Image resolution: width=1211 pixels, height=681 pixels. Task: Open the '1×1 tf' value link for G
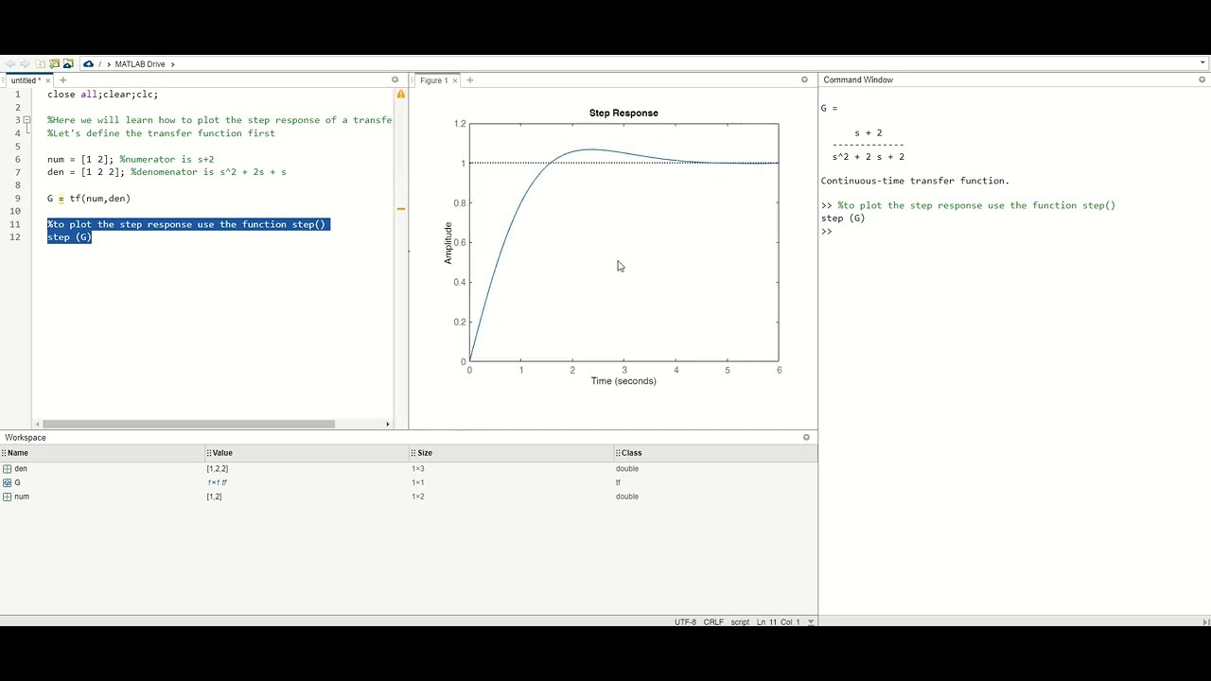click(x=217, y=482)
